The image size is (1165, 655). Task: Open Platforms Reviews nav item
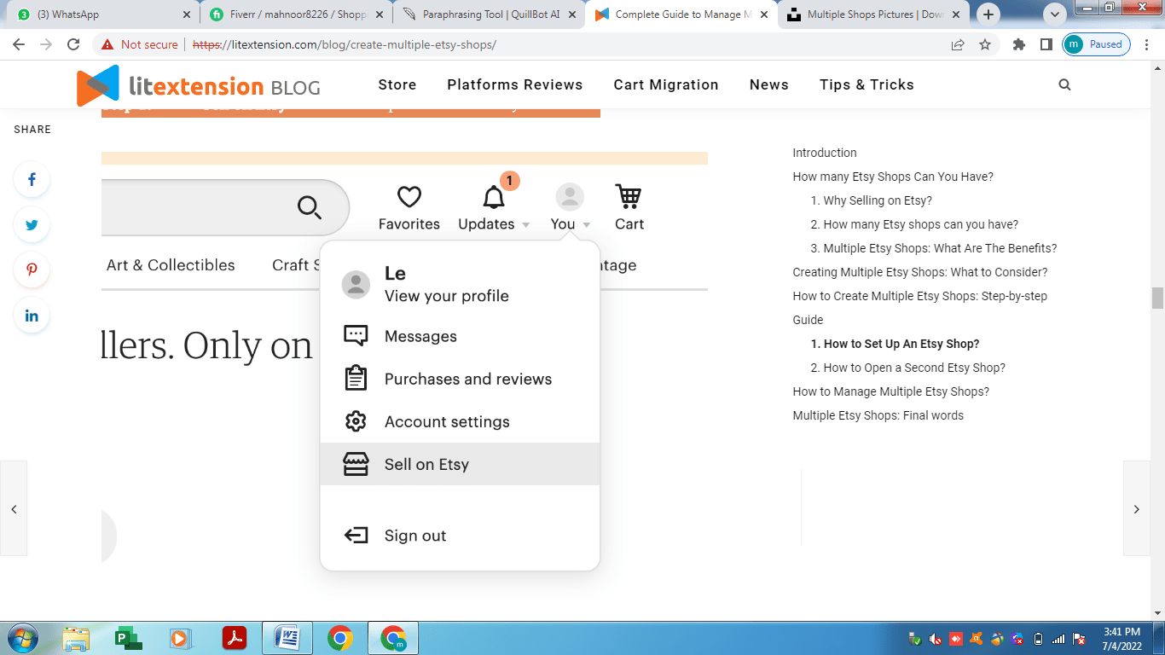pos(515,84)
